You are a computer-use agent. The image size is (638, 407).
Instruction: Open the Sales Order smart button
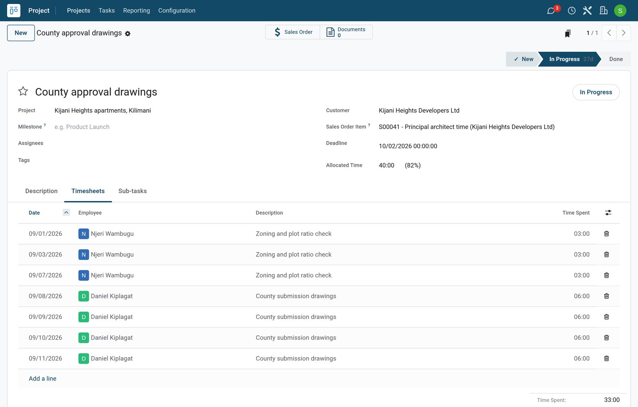pos(293,32)
